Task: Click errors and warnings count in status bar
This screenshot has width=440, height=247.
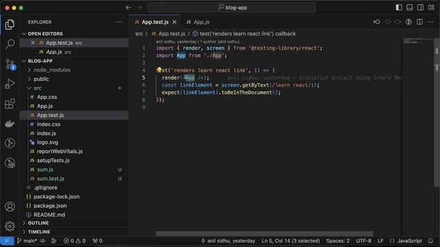Action: (74, 241)
